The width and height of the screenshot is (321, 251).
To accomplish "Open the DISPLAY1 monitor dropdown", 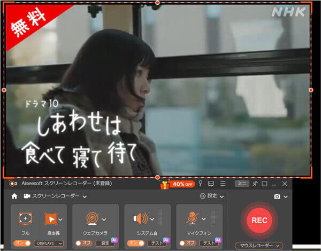I will coord(49,244).
